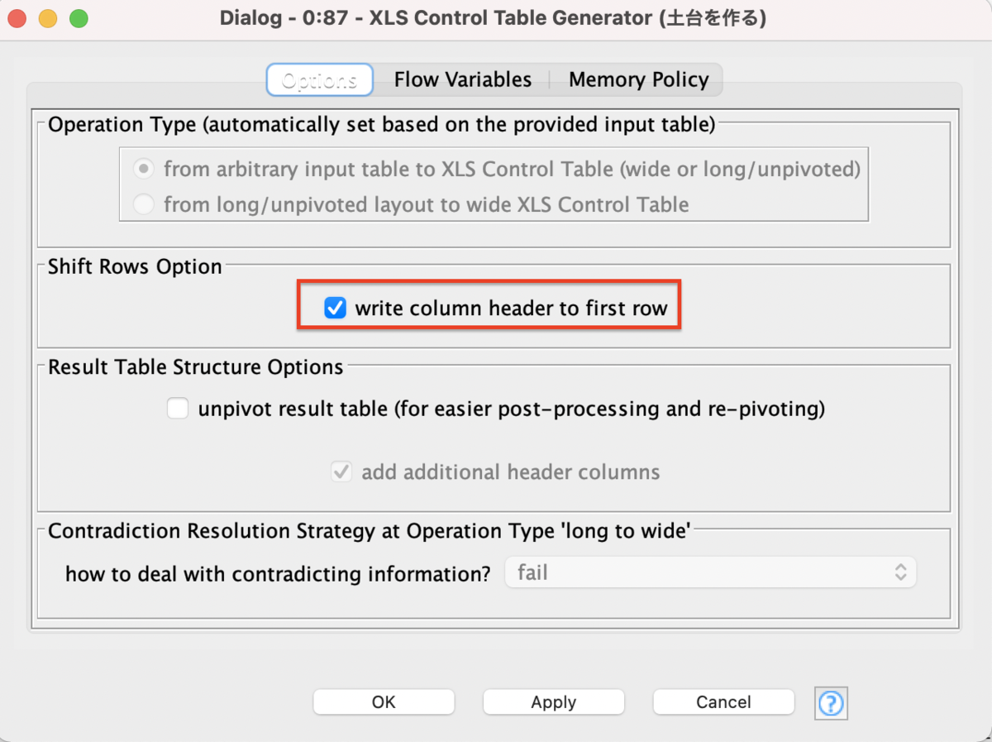Select the Options tab
992x742 pixels.
[320, 80]
